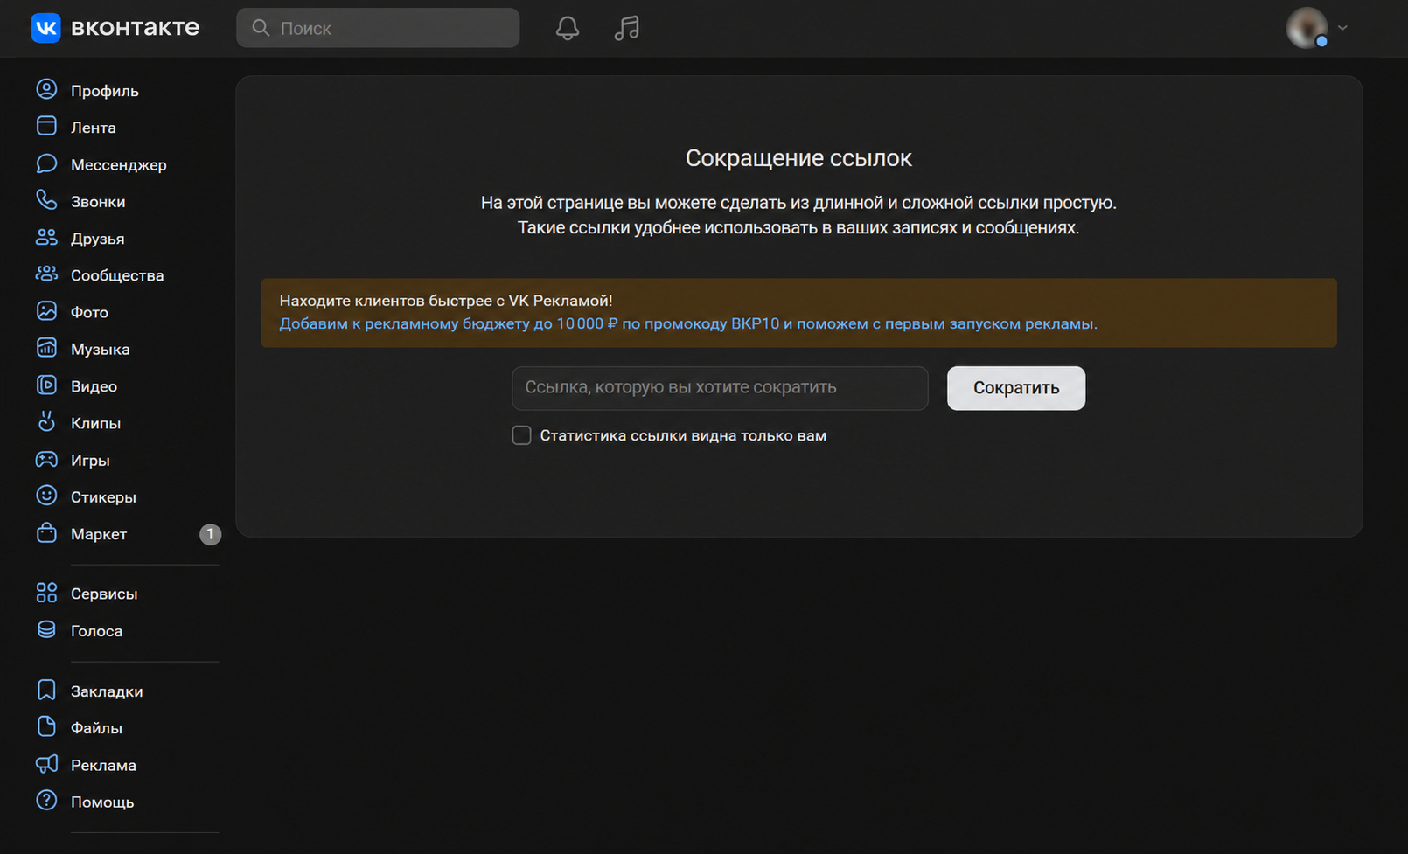Navigate to Сообщества section
This screenshot has width=1408, height=854.
117,275
